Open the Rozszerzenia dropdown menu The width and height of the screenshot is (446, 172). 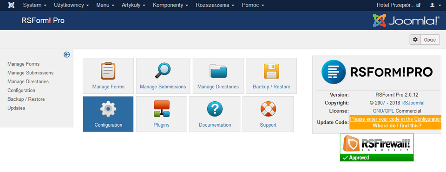click(x=215, y=5)
